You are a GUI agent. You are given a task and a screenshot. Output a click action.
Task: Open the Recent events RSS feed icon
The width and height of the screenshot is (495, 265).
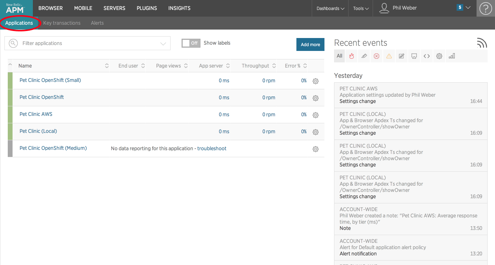482,43
